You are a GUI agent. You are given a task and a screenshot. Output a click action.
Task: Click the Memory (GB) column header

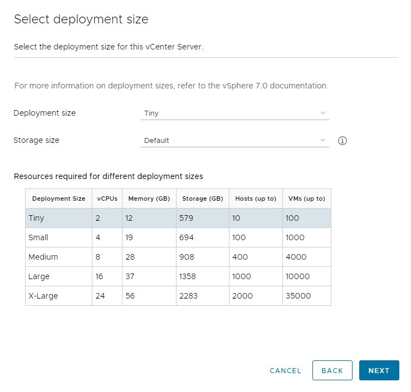(x=149, y=199)
